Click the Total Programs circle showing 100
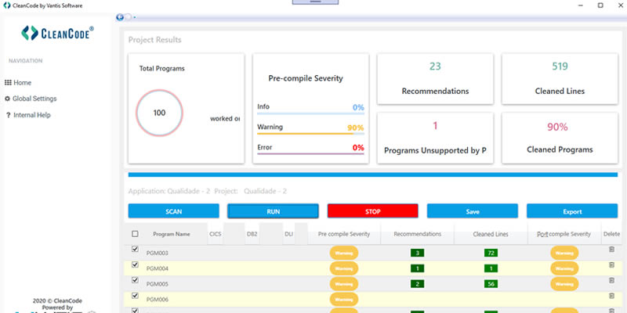This screenshot has height=313, width=627. [x=159, y=113]
